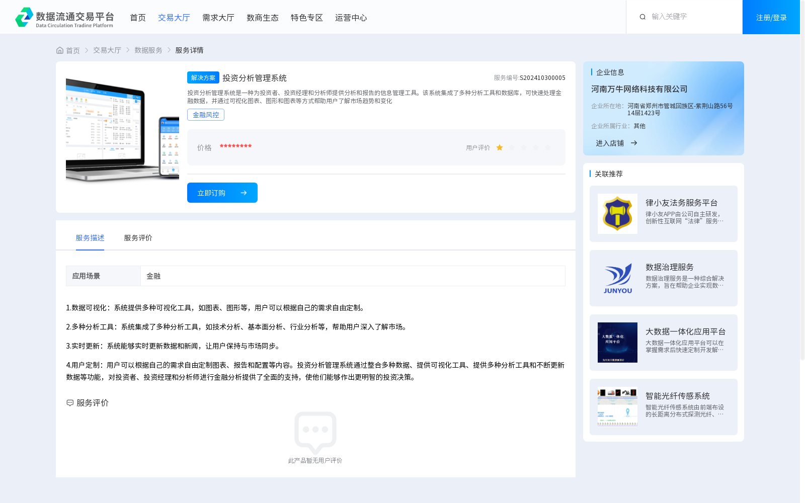Click the title 投资分析管理系统
805x503 pixels.
click(255, 78)
